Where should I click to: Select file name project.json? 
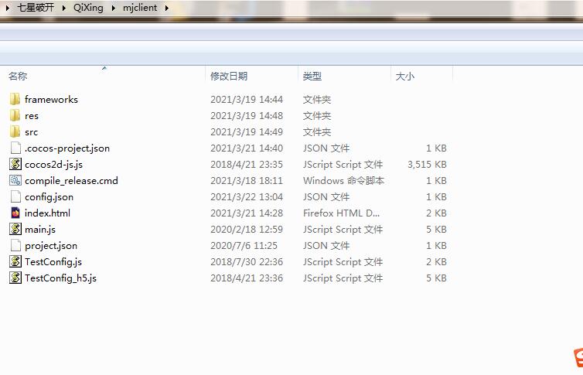point(51,245)
